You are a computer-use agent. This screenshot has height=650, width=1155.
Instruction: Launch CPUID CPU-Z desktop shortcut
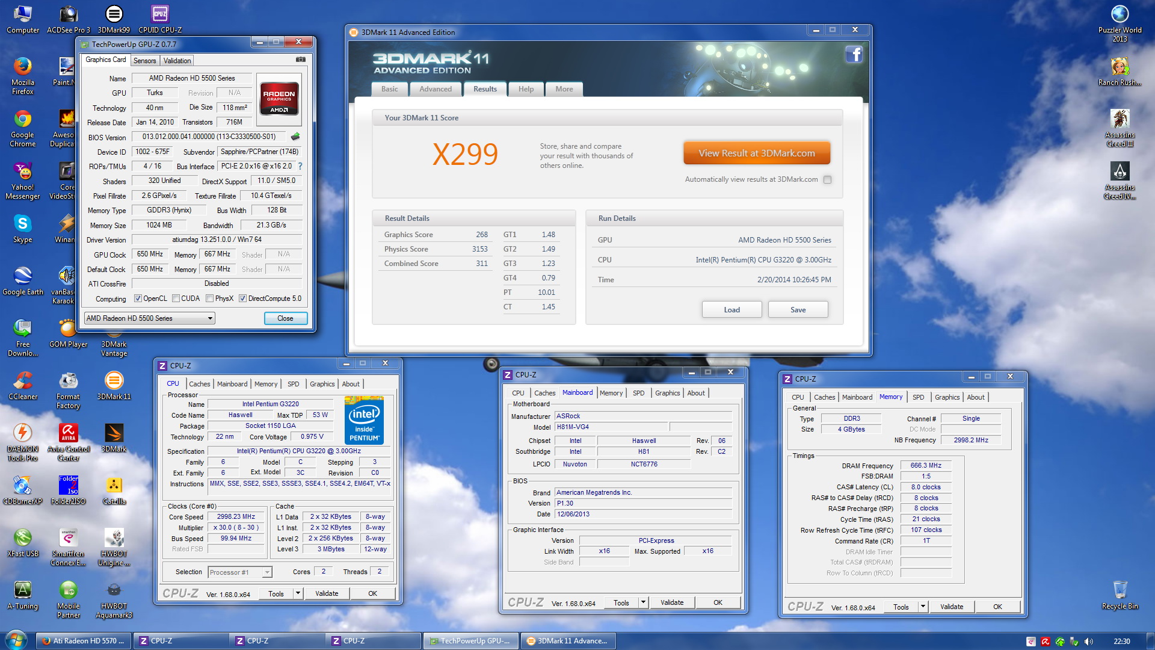point(160,19)
